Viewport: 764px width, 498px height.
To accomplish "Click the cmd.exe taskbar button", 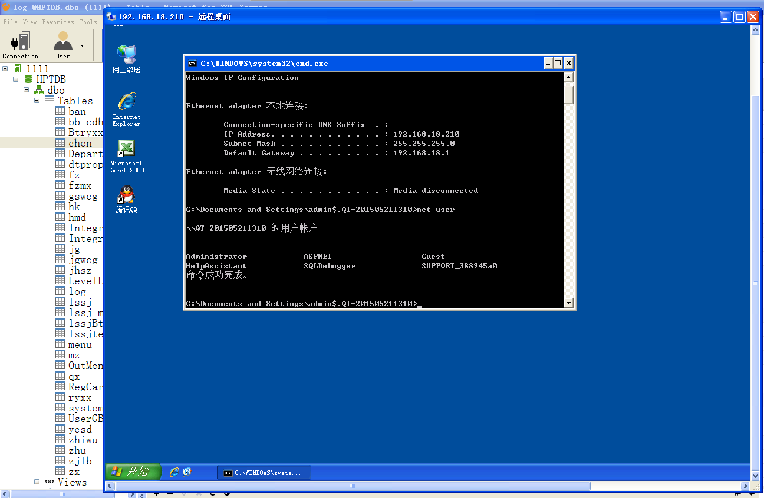I will point(264,473).
